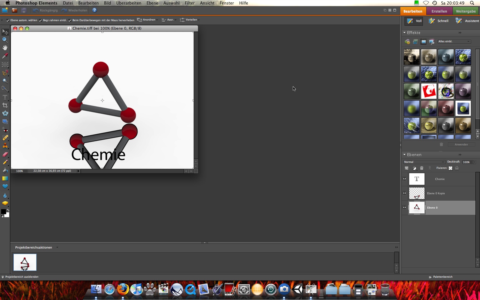Switch to the Weitergabe tab
This screenshot has width=480, height=300.
tap(466, 11)
